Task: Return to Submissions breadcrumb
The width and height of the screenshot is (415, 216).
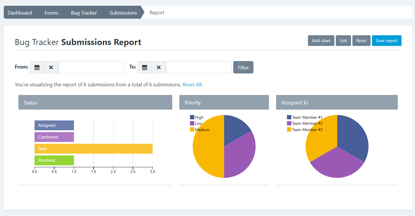Action: 123,13
